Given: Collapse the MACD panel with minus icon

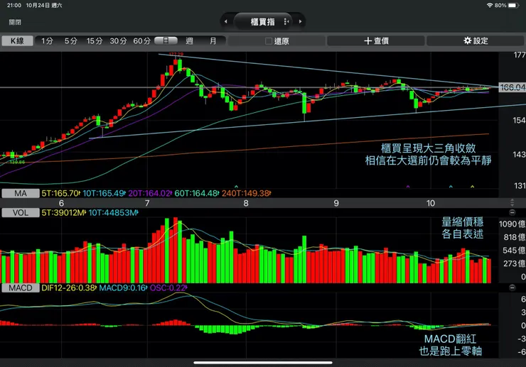Looking at the screenshot, I should tap(512, 287).
